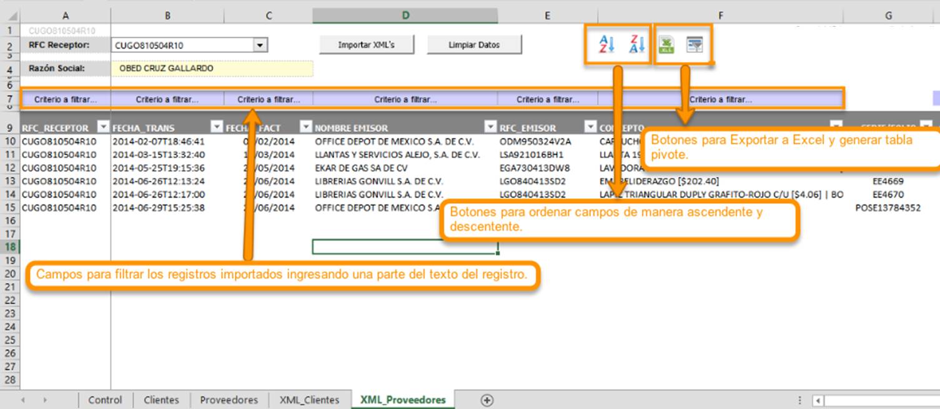
Task: Switch to the XML_Clientes sheet tab
Action: coord(309,400)
